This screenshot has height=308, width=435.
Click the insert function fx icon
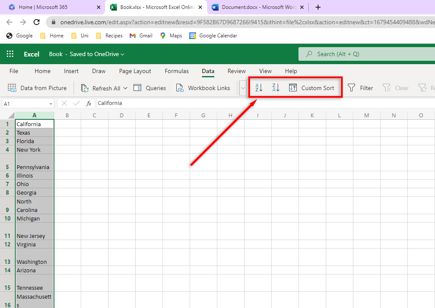89,103
